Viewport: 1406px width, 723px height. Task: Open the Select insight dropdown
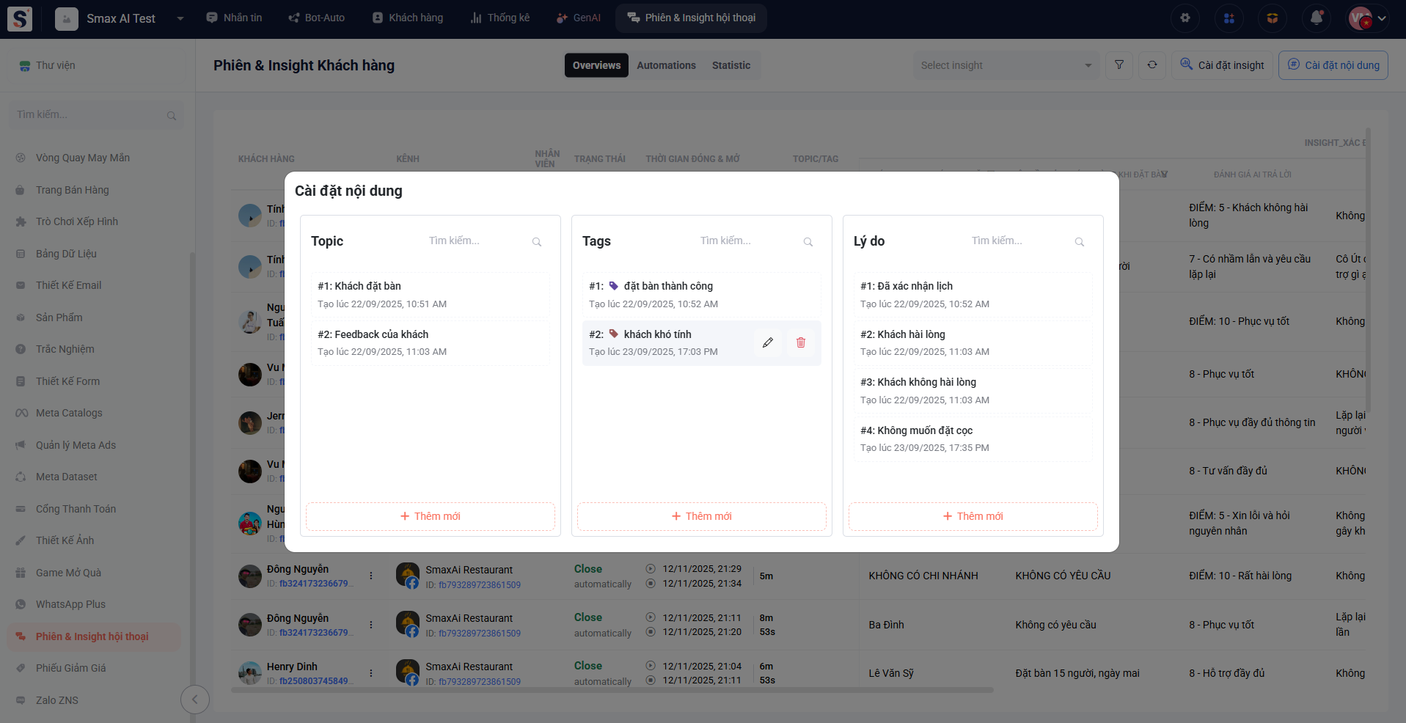coord(1005,65)
